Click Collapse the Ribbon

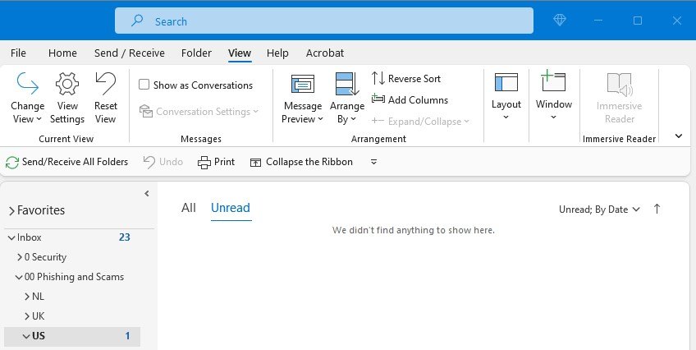[301, 162]
